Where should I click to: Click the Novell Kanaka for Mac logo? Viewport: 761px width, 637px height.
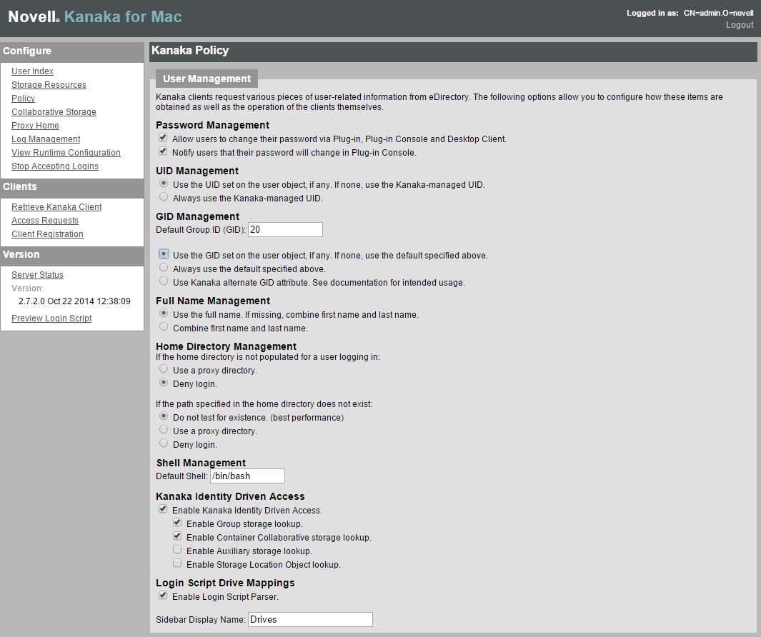[95, 17]
